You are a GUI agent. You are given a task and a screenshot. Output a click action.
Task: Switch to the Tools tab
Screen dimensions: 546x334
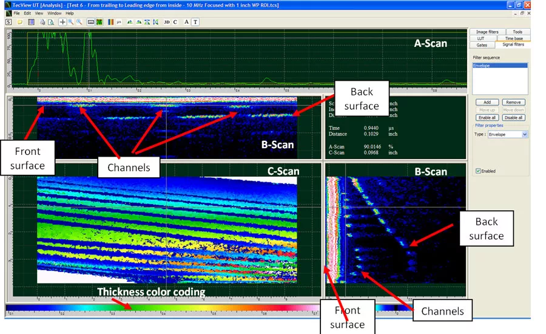[517, 32]
